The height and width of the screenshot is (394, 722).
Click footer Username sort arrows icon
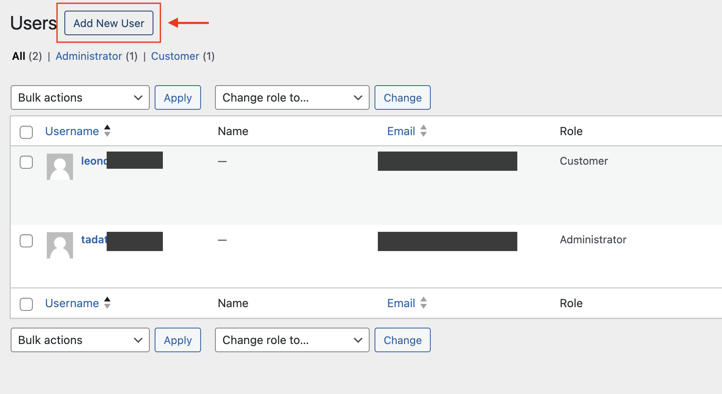[x=107, y=303]
